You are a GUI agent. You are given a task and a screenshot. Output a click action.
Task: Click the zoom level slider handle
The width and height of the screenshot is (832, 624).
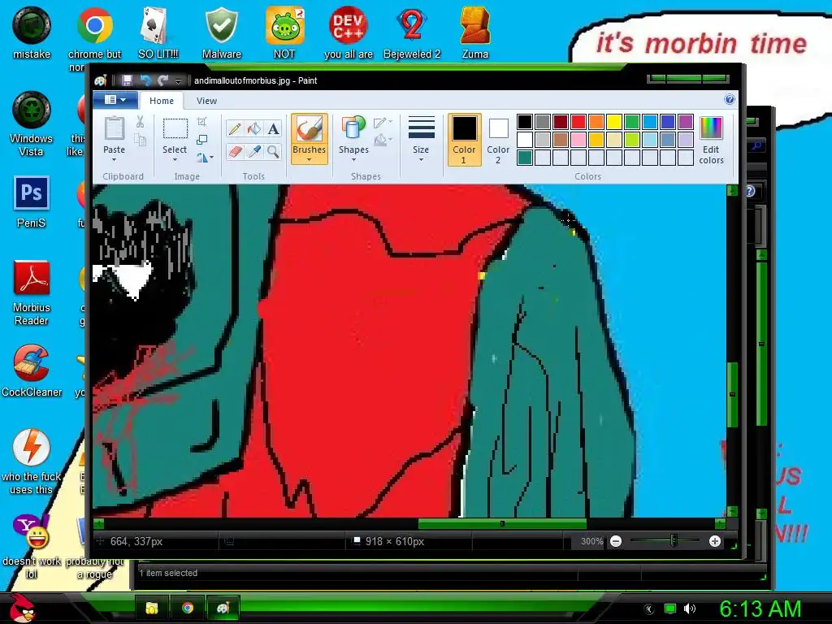674,541
